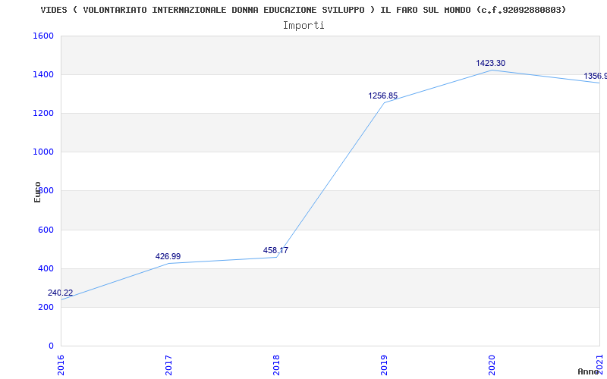
Task: Click the Anno x-axis title
Action: tap(588, 371)
